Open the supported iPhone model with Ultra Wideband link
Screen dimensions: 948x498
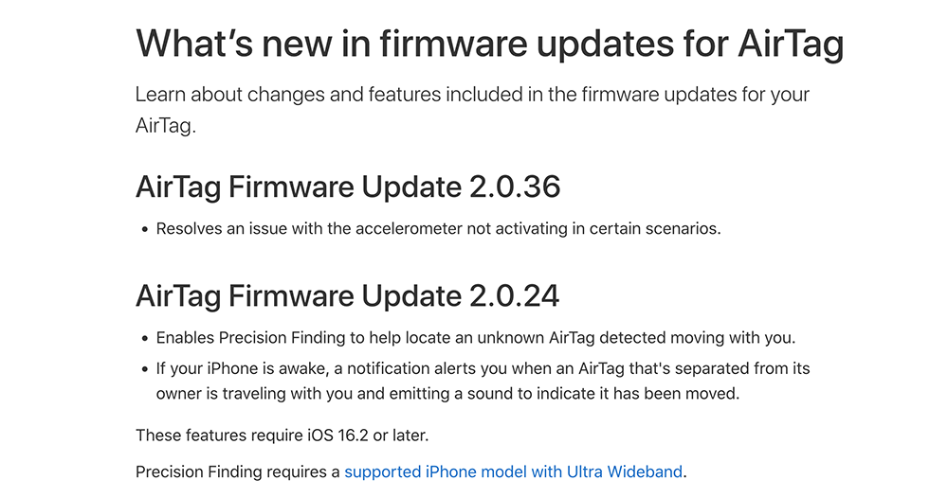click(x=513, y=472)
